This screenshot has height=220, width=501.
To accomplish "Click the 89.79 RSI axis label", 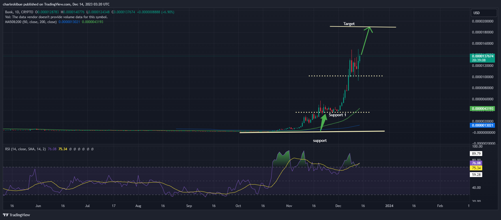I will pyautogui.click(x=476, y=154).
